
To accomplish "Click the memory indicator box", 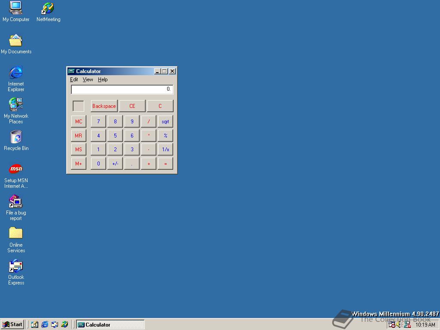I will point(78,106).
